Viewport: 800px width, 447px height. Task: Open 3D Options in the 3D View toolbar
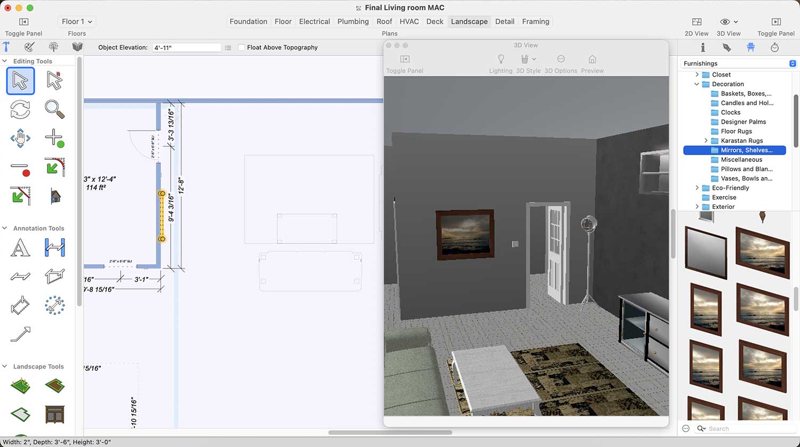click(x=561, y=59)
